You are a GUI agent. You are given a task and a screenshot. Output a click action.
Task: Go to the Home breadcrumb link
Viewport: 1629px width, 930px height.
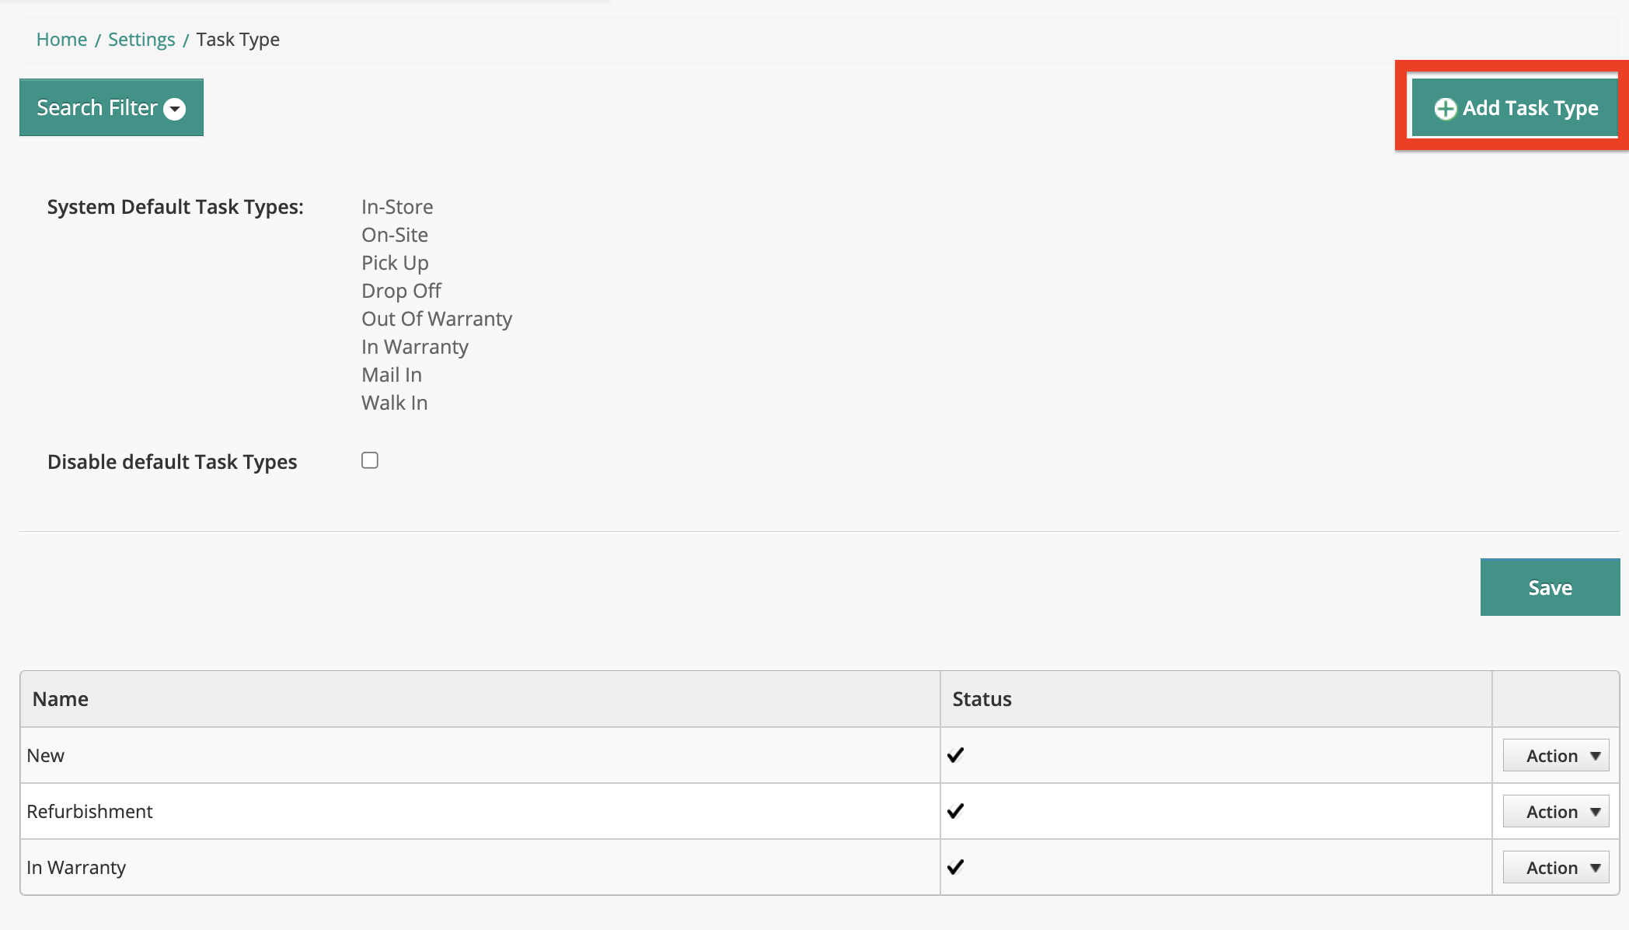tap(61, 40)
